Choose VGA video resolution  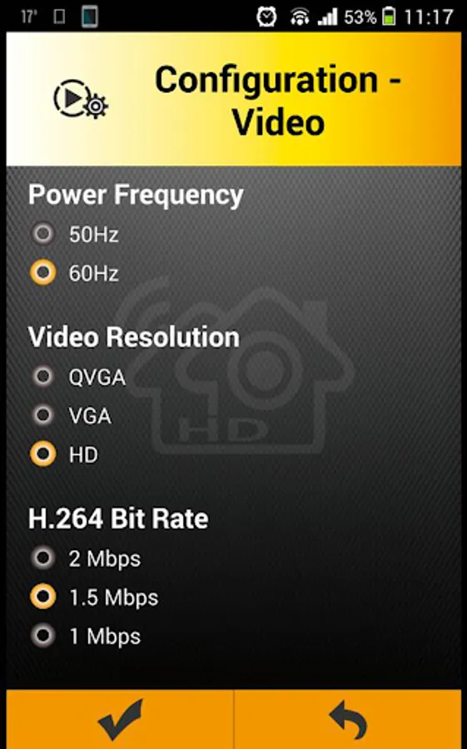(x=71, y=415)
